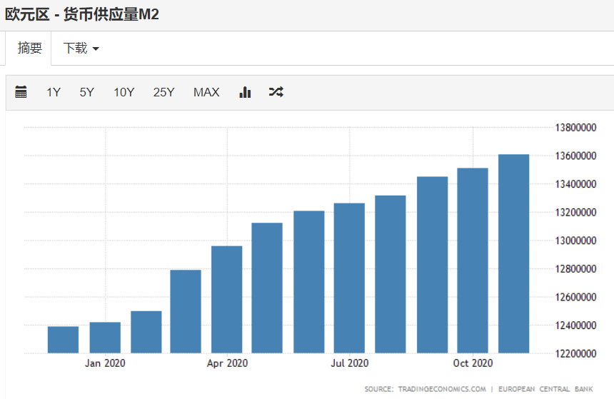
Task: Expand the 下载 dropdown menu
Action: coord(81,48)
